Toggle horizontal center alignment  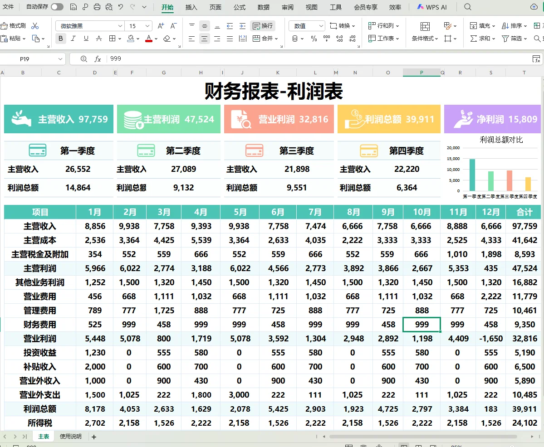coord(204,39)
